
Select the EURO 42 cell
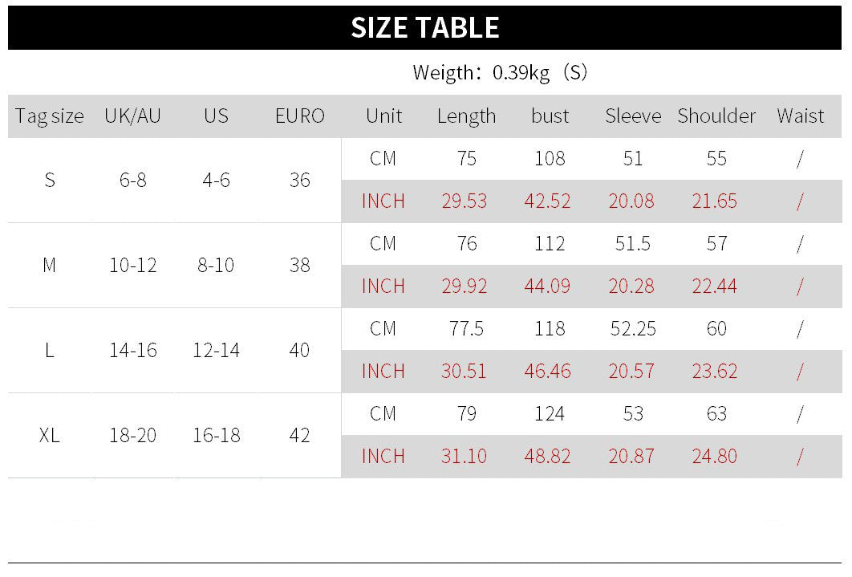pyautogui.click(x=299, y=435)
